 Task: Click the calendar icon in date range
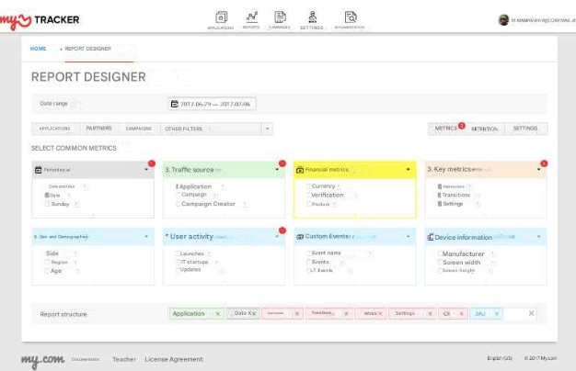[173, 104]
